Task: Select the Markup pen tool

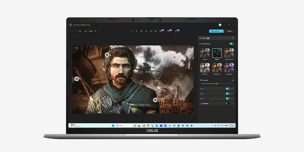Action: (146, 31)
